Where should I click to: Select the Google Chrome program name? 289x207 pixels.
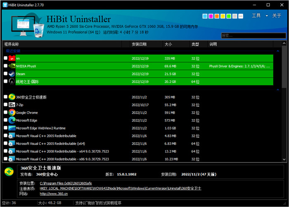click(x=27, y=113)
